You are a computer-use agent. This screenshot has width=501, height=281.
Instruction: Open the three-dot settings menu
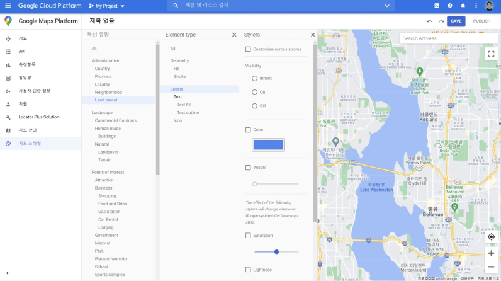[476, 6]
